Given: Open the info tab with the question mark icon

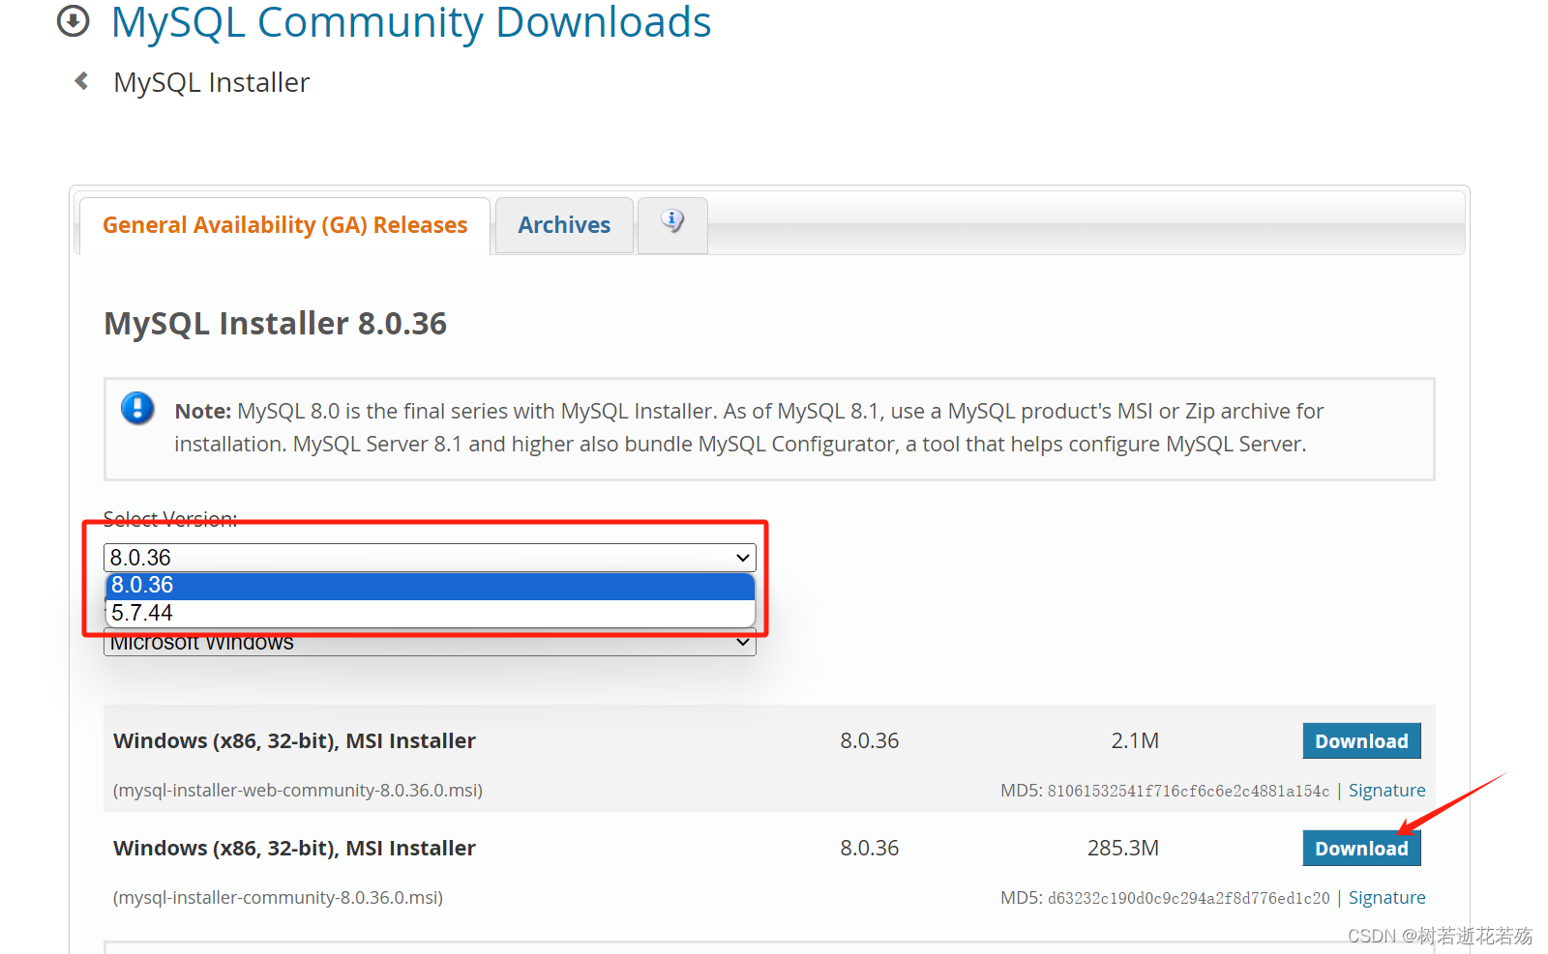Looking at the screenshot, I should coord(671,220).
